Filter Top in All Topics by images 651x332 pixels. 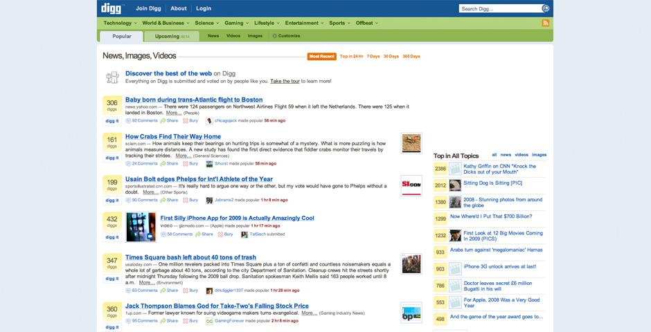click(539, 155)
